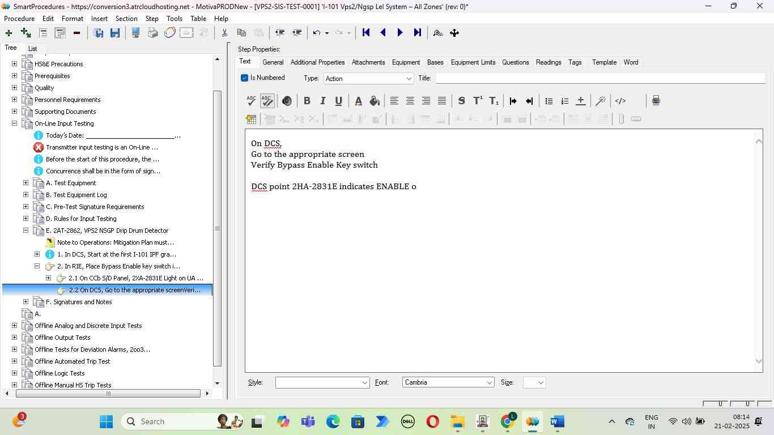Click the print icon in editor toolbar
The height and width of the screenshot is (435, 774).
pyautogui.click(x=656, y=101)
